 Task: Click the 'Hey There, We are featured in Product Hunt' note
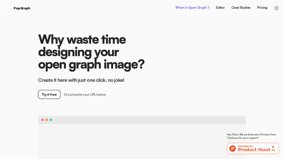coord(252,136)
